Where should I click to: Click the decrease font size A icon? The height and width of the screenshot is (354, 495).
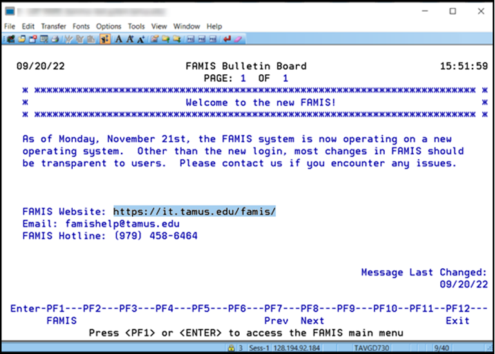coord(141,39)
